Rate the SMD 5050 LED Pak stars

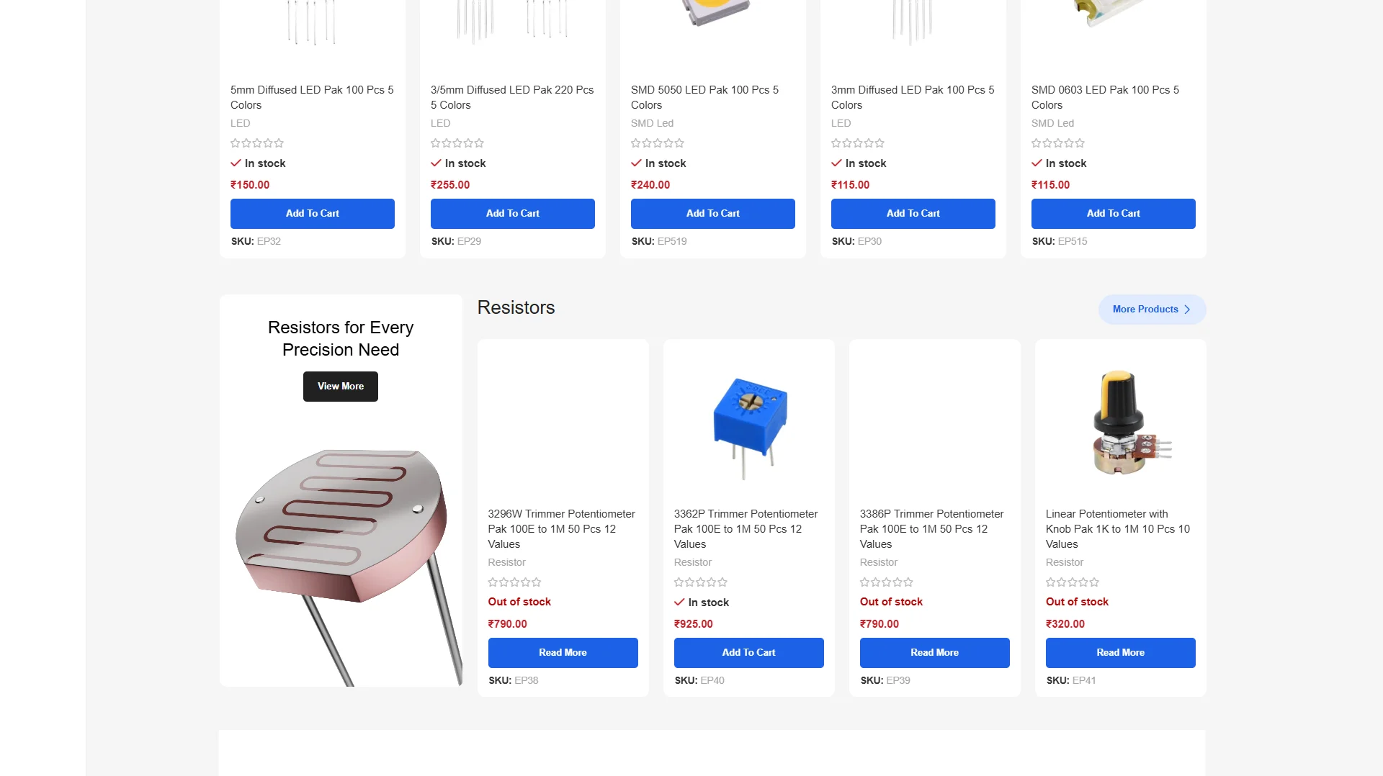tap(658, 143)
